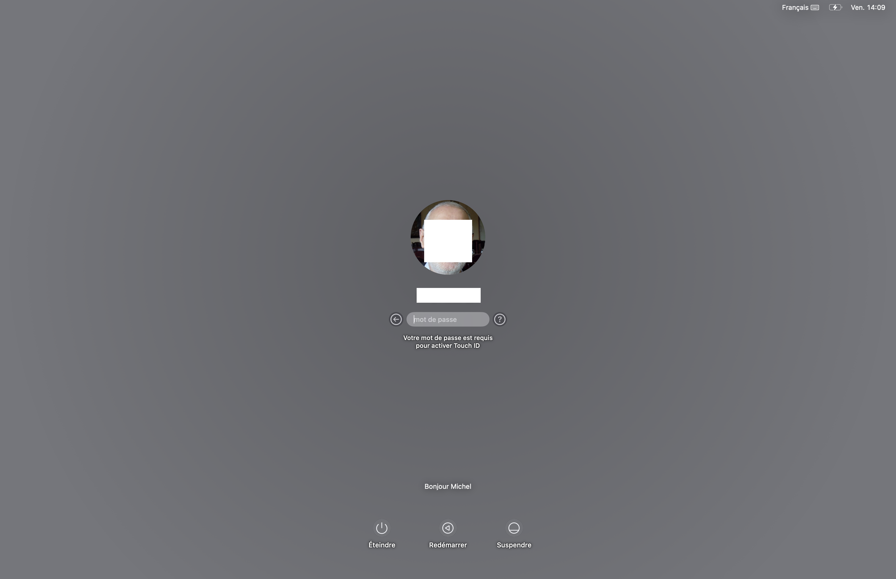Screen dimensions: 896x579
Task: Click the Suspendre text label
Action: (x=514, y=545)
